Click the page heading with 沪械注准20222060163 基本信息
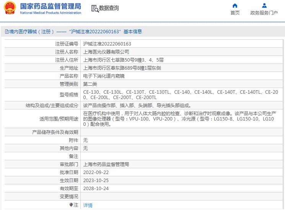The image size is (285, 210). (73, 32)
